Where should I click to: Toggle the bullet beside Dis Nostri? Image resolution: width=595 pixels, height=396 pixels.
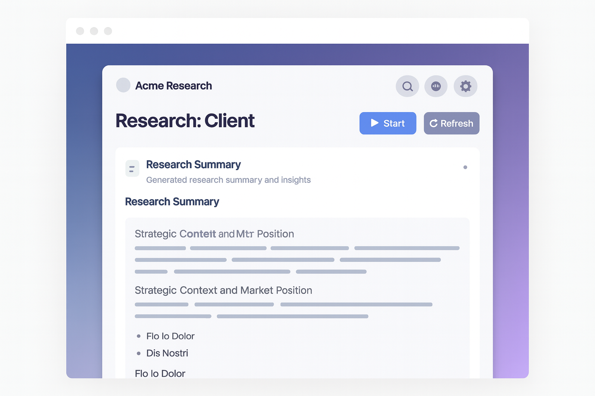[x=139, y=353]
